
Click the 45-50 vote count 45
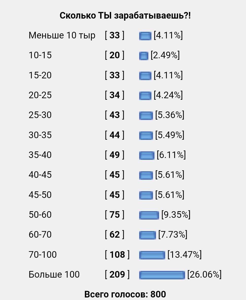click(115, 195)
